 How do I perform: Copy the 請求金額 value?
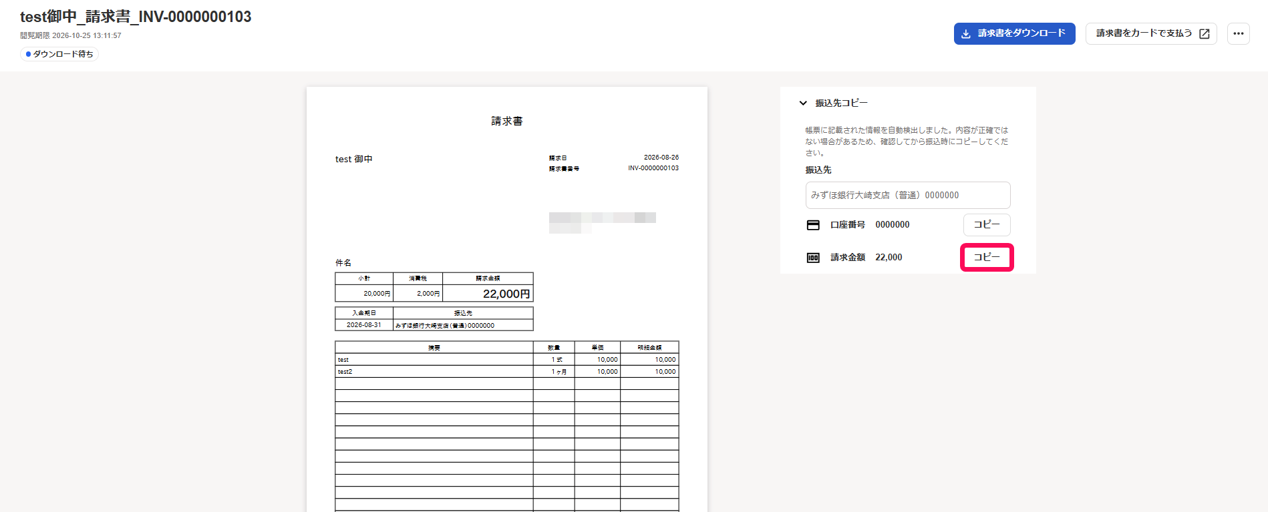[987, 257]
